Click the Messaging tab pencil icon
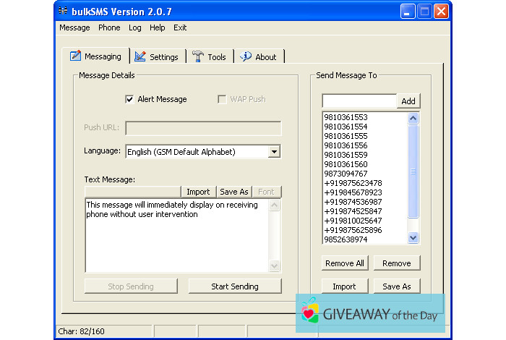Viewport: 506px width, 340px height. (74, 56)
